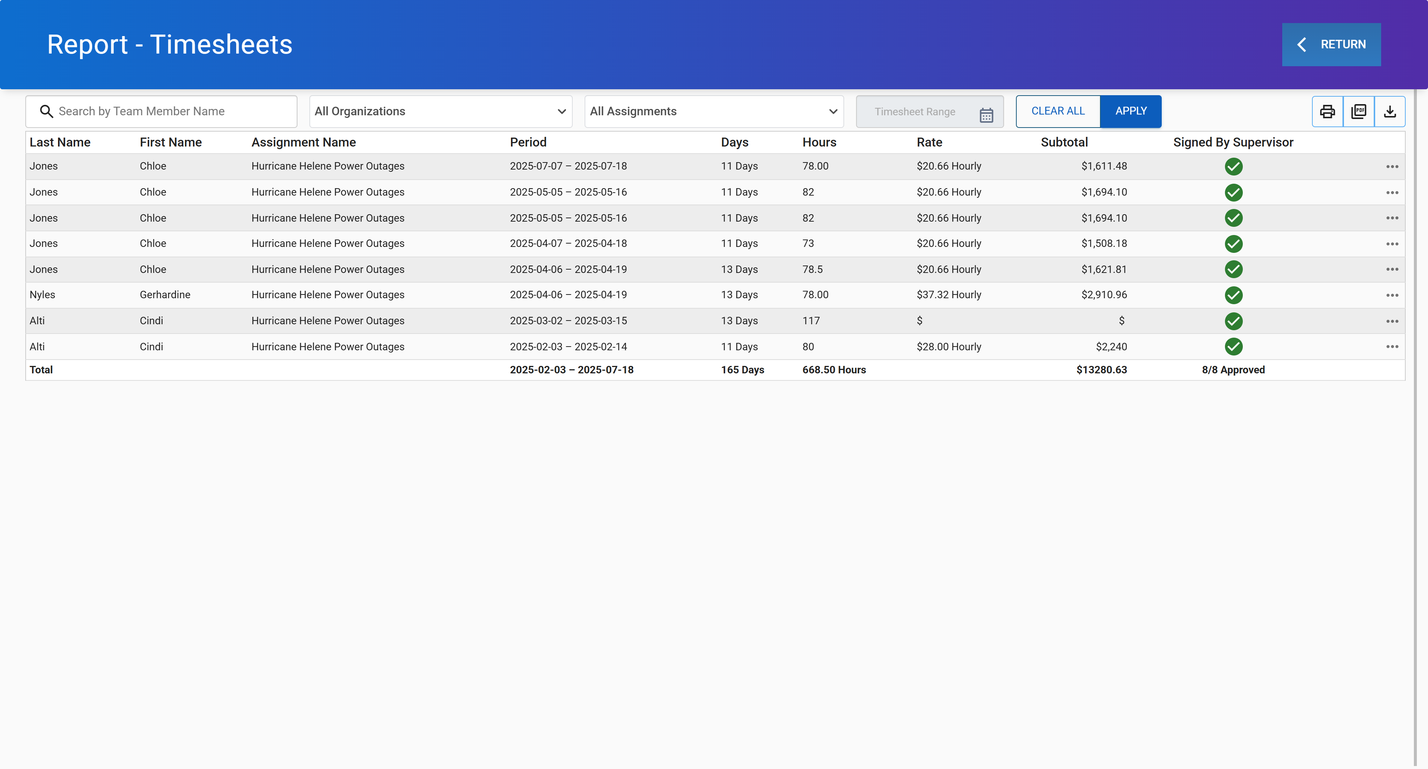1428x769 pixels.
Task: Sort by the Subtotal column header
Action: [1064, 142]
